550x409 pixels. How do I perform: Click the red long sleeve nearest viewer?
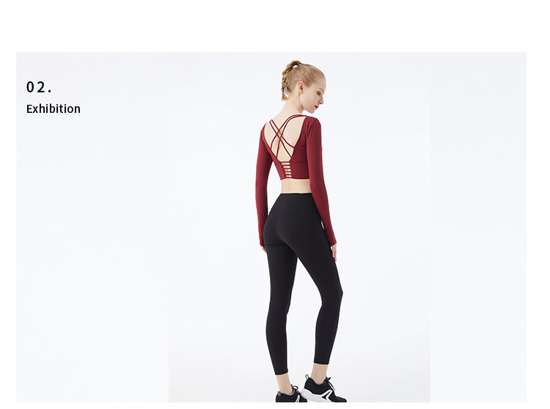pos(263,189)
